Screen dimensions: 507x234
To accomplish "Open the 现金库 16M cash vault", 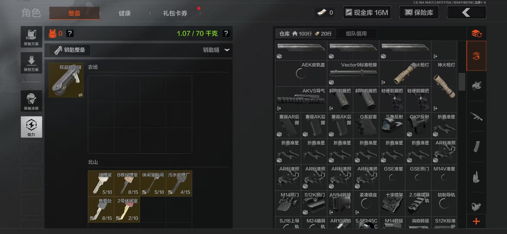I will [x=367, y=12].
